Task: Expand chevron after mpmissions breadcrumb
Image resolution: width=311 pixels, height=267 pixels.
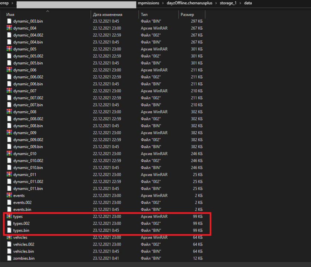Action: coord(163,3)
